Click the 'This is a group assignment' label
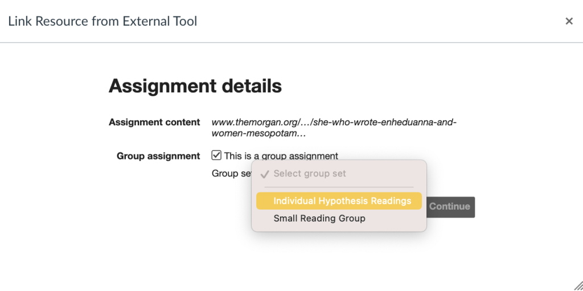Image resolution: width=583 pixels, height=291 pixels. (281, 156)
